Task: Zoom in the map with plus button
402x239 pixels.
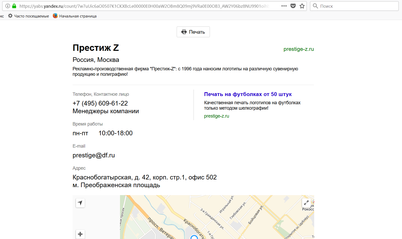Action: coord(80,234)
